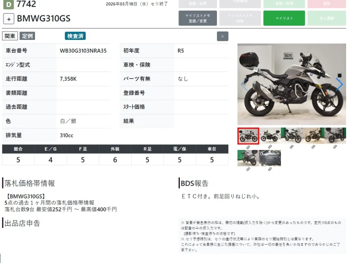Click the greyed マイリストメモ 削除 button
The image size is (350, 263).
(240, 18)
